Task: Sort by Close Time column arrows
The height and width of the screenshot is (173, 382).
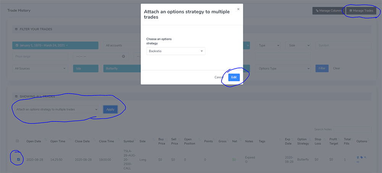Action: point(119,140)
